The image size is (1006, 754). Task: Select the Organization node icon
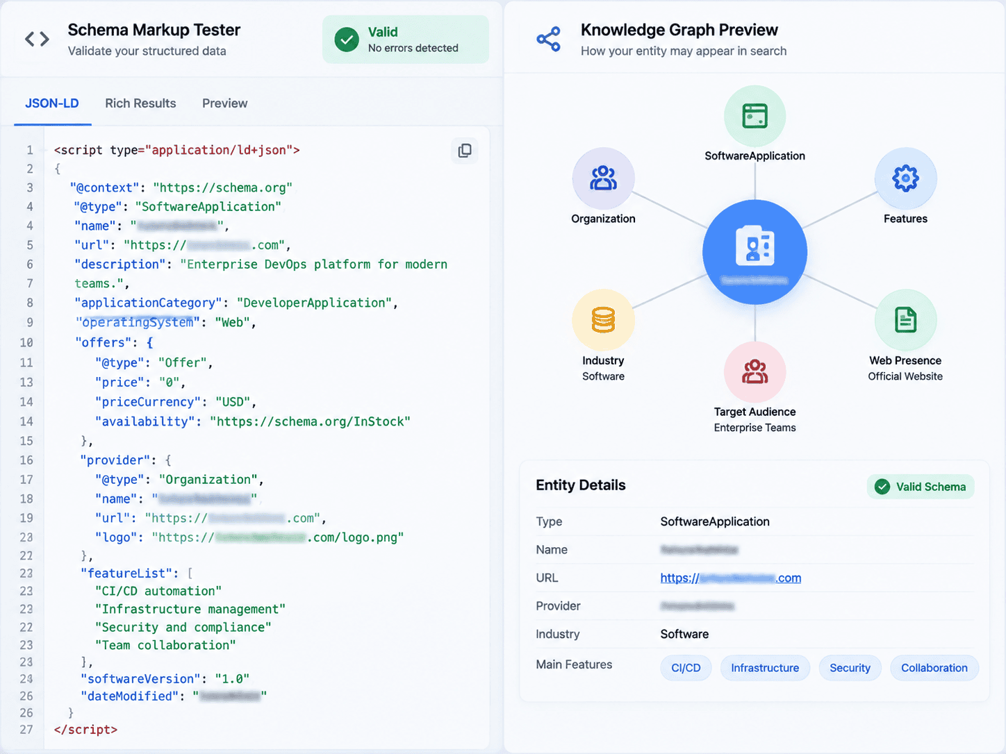click(603, 178)
